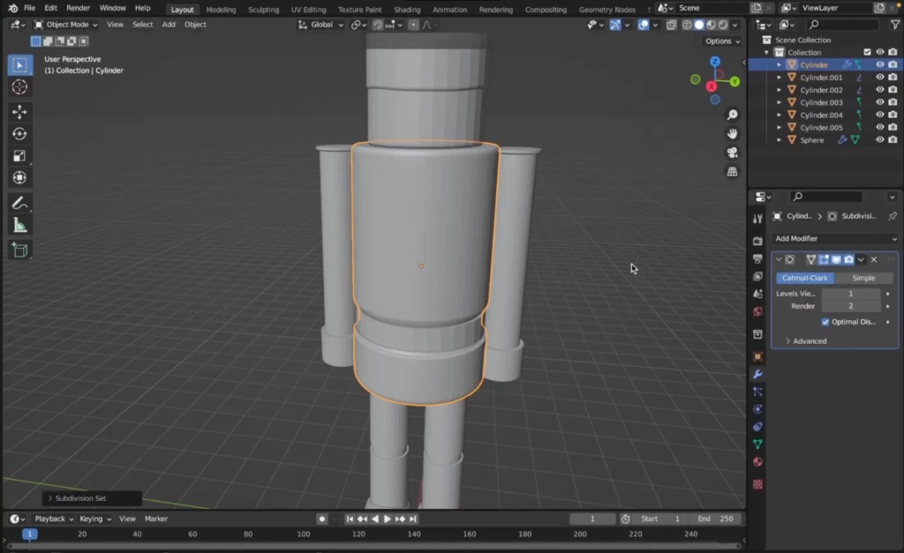This screenshot has width=904, height=553.
Task: Select the Add Cube tool
Action: click(x=19, y=250)
